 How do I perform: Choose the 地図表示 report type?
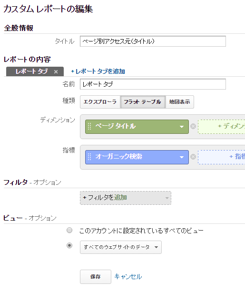[179, 102]
